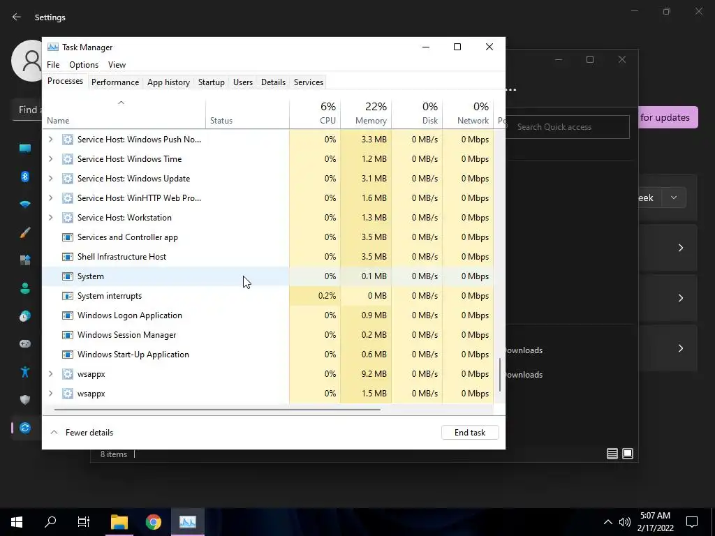This screenshot has height=536, width=715.
Task: Open the Options menu in Task Manager
Action: [x=84, y=65]
